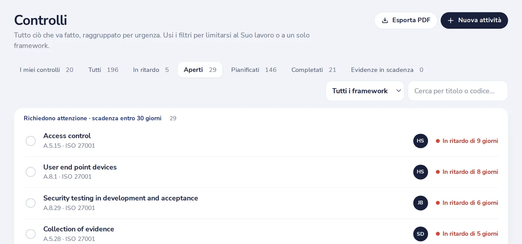
Task: Select the Pianificati tab
Action: (x=254, y=70)
